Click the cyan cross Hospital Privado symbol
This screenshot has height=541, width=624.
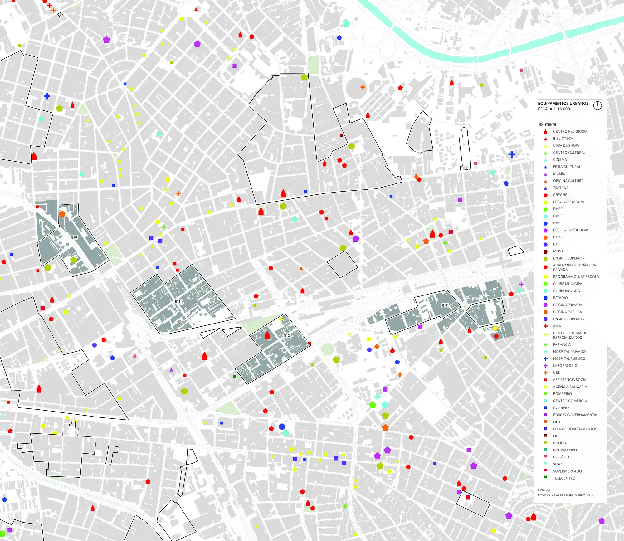click(545, 352)
